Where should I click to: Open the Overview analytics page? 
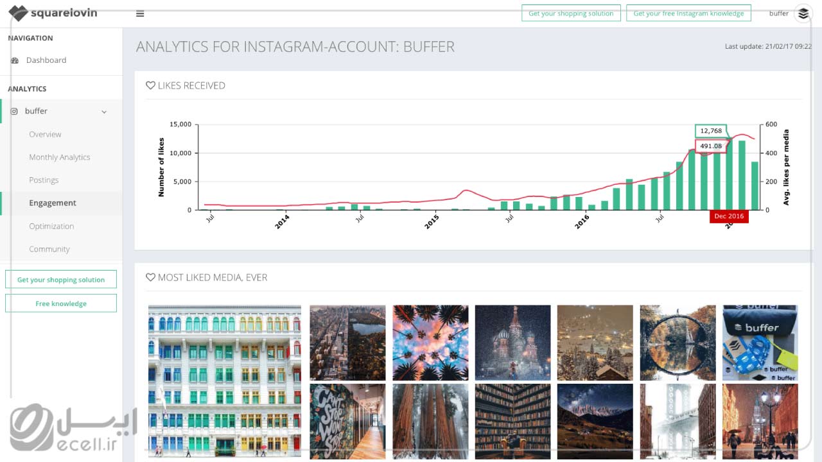[45, 134]
